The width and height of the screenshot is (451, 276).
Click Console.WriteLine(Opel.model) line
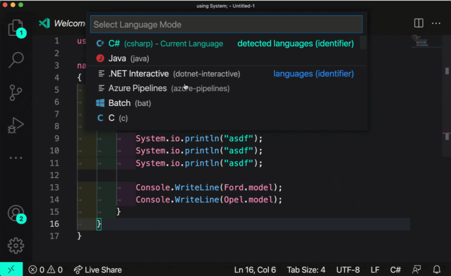[209, 199]
